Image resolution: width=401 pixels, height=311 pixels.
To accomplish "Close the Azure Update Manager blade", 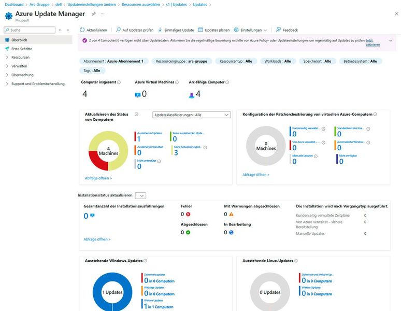I will click(x=396, y=14).
